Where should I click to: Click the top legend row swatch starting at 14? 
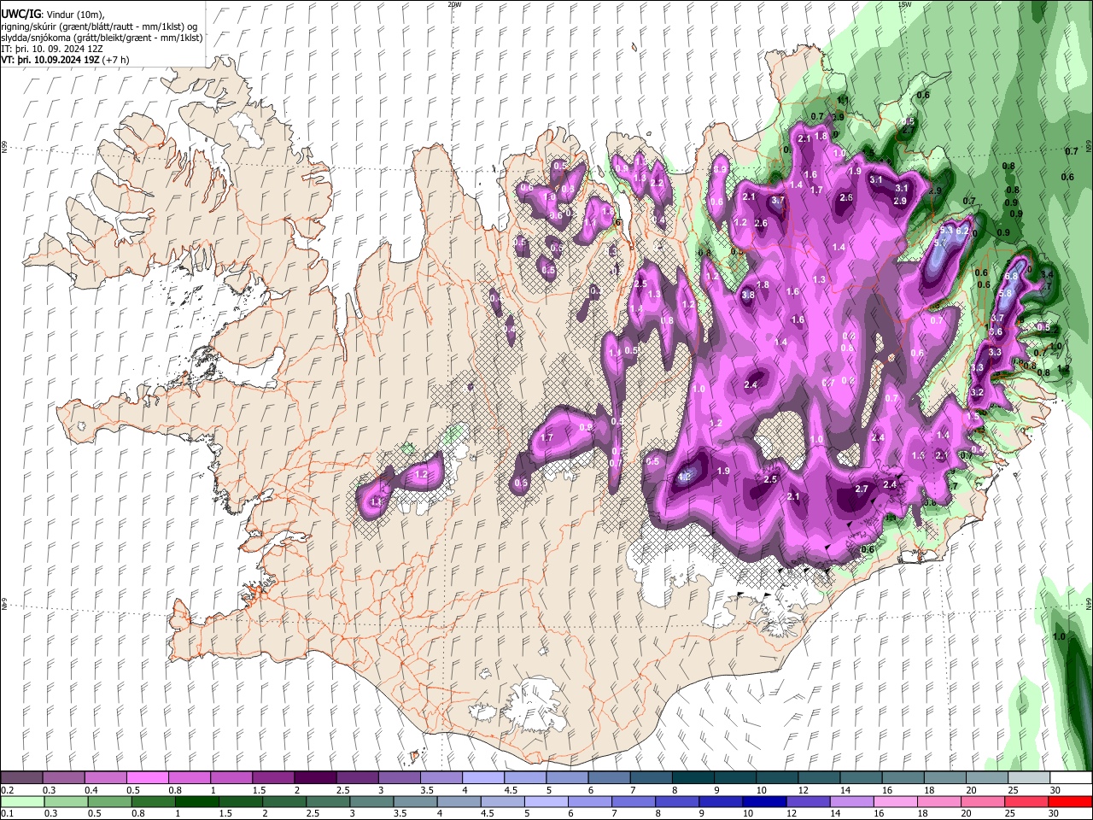[860, 778]
